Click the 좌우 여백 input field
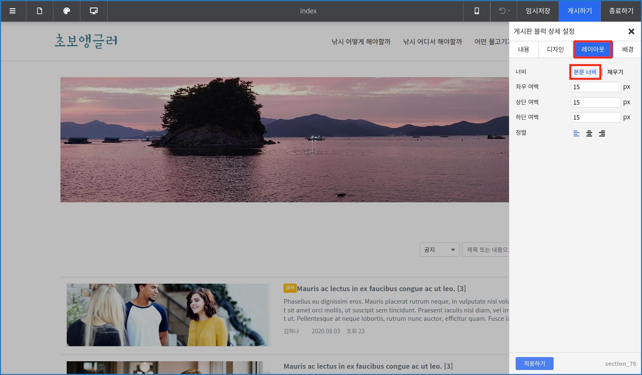The image size is (642, 375). 596,87
